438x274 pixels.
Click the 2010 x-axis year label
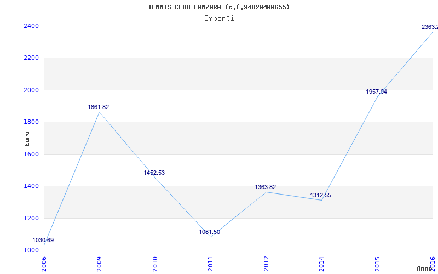(x=155, y=264)
